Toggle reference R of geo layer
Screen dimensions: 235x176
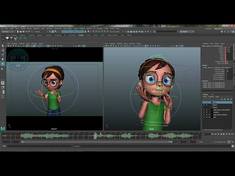pyautogui.click(x=210, y=117)
